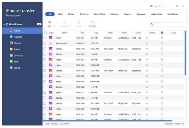Switch to the Podcasts tab
The width and height of the screenshot is (189, 128).
[114, 14]
